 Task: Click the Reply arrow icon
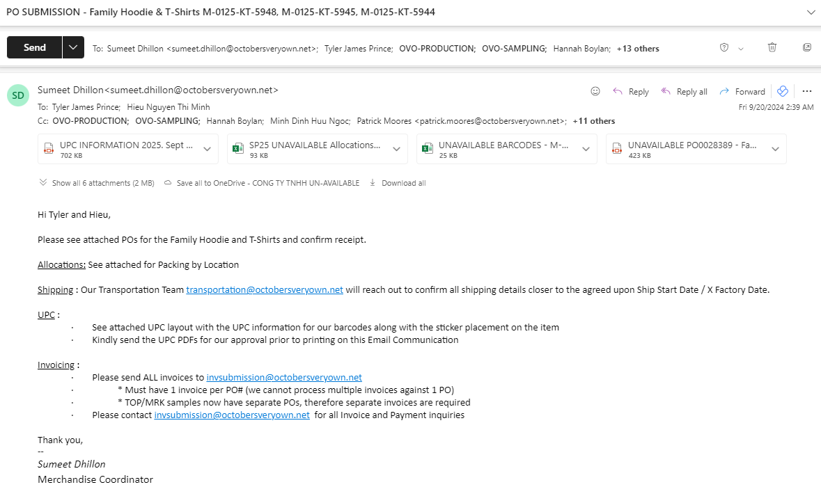pos(618,91)
